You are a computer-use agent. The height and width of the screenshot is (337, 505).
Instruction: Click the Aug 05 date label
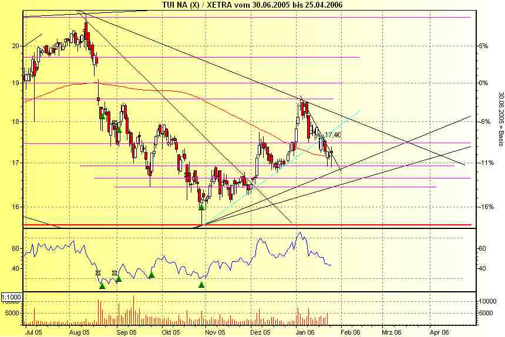(79, 332)
